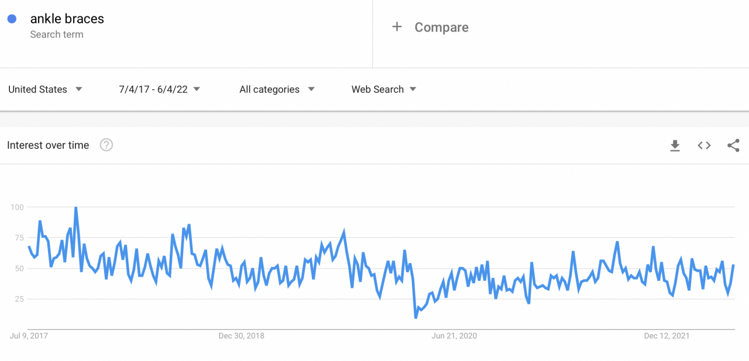Click the blue legend dot beside ankle braces
This screenshot has width=749, height=361.
point(13,18)
